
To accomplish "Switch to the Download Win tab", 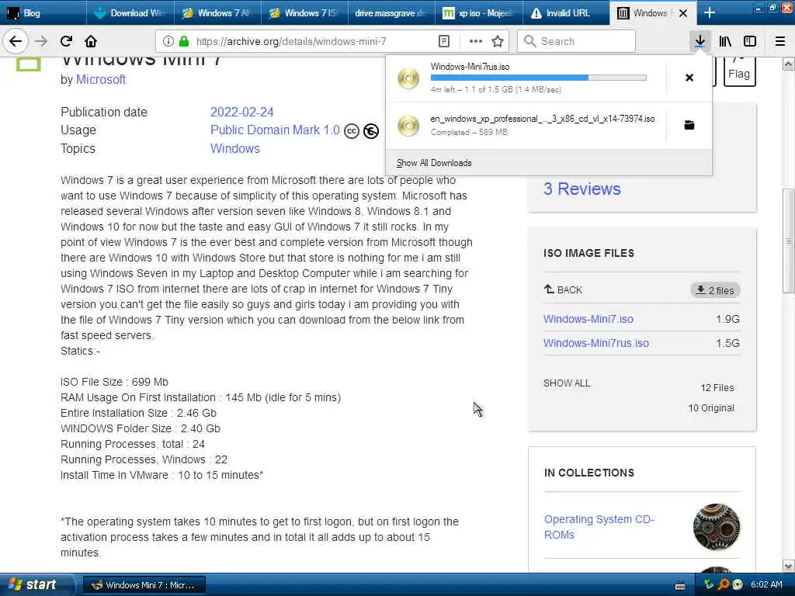I will [130, 12].
